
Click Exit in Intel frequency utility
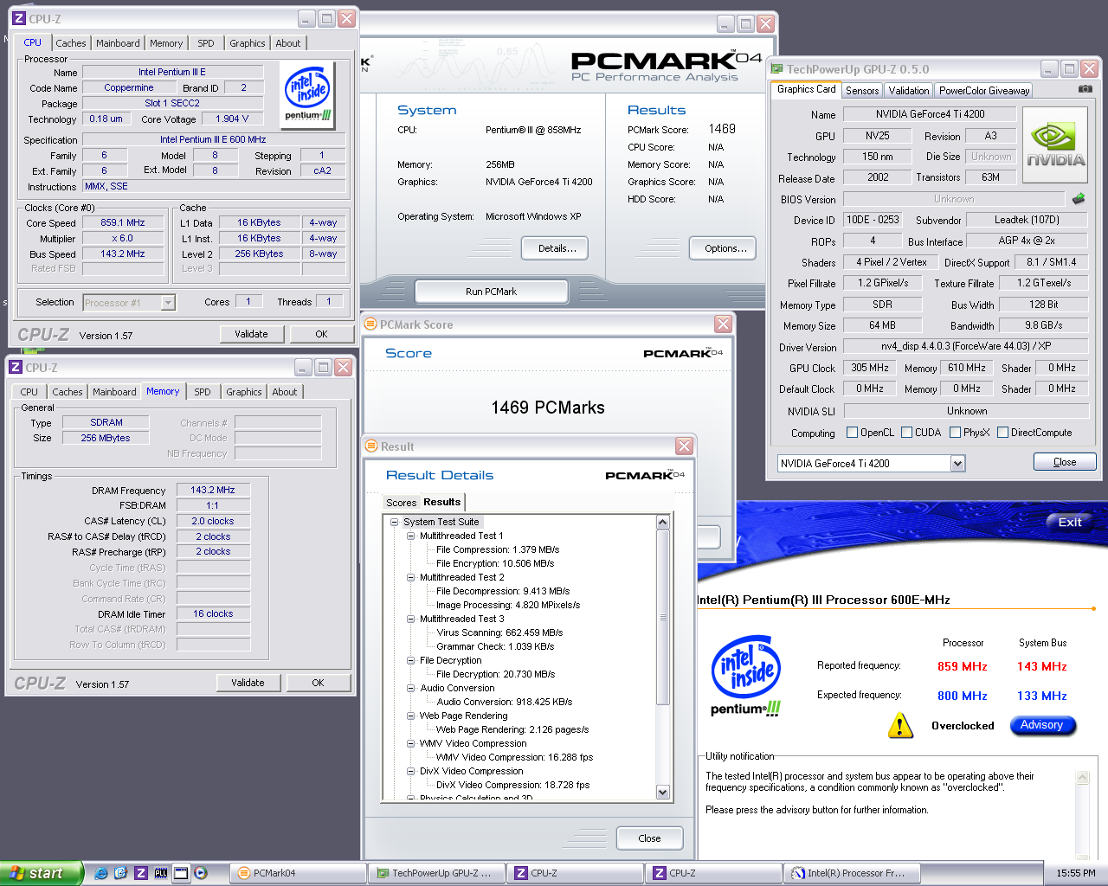(1070, 522)
